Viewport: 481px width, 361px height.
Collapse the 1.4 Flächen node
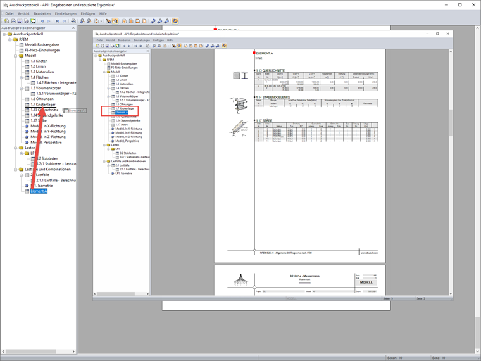[x=21, y=77]
